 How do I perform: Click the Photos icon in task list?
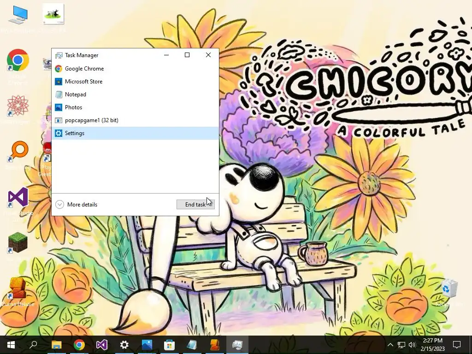point(59,107)
